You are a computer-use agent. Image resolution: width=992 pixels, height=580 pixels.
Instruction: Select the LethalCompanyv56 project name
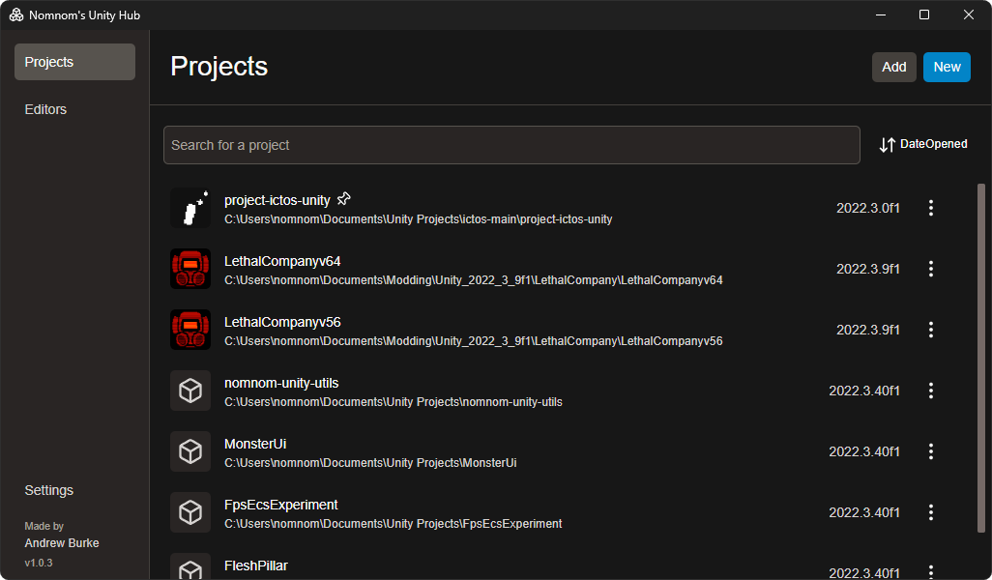tap(282, 322)
